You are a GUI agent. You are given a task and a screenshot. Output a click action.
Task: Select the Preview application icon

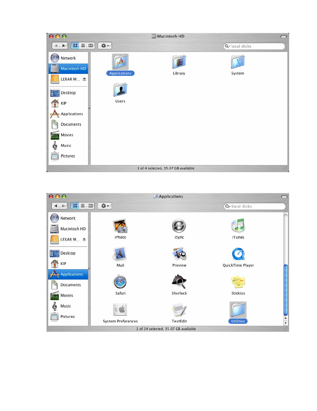tap(179, 254)
